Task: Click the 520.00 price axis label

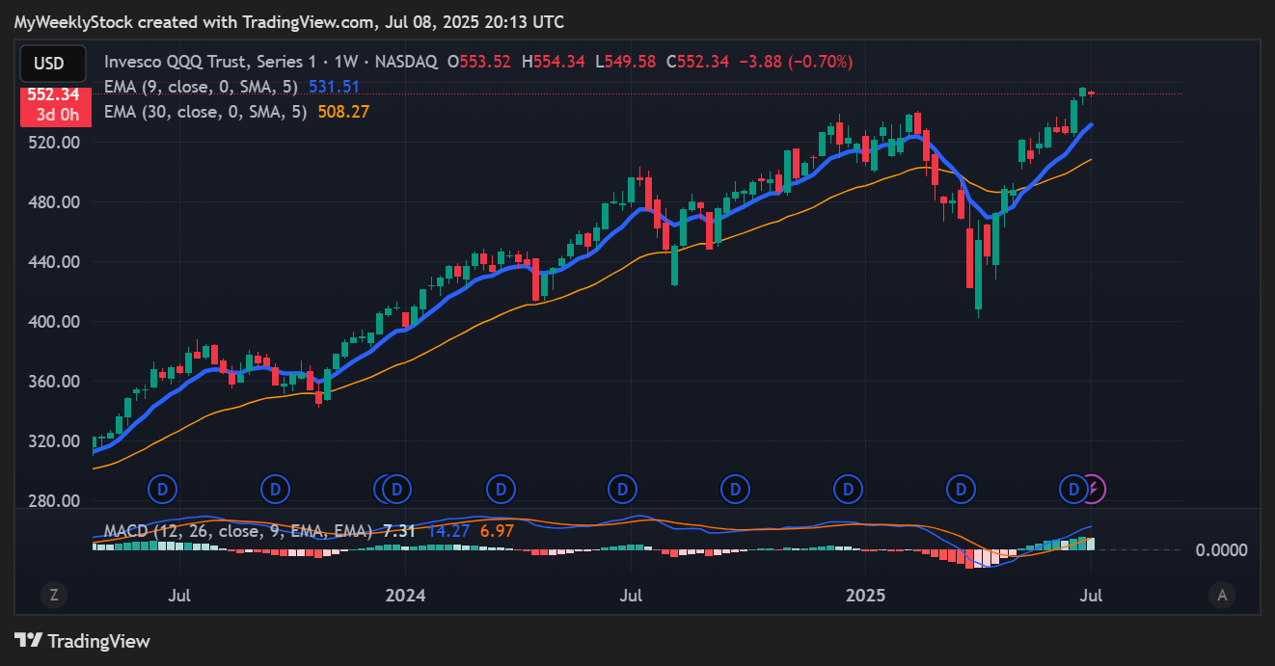Action: click(x=56, y=142)
